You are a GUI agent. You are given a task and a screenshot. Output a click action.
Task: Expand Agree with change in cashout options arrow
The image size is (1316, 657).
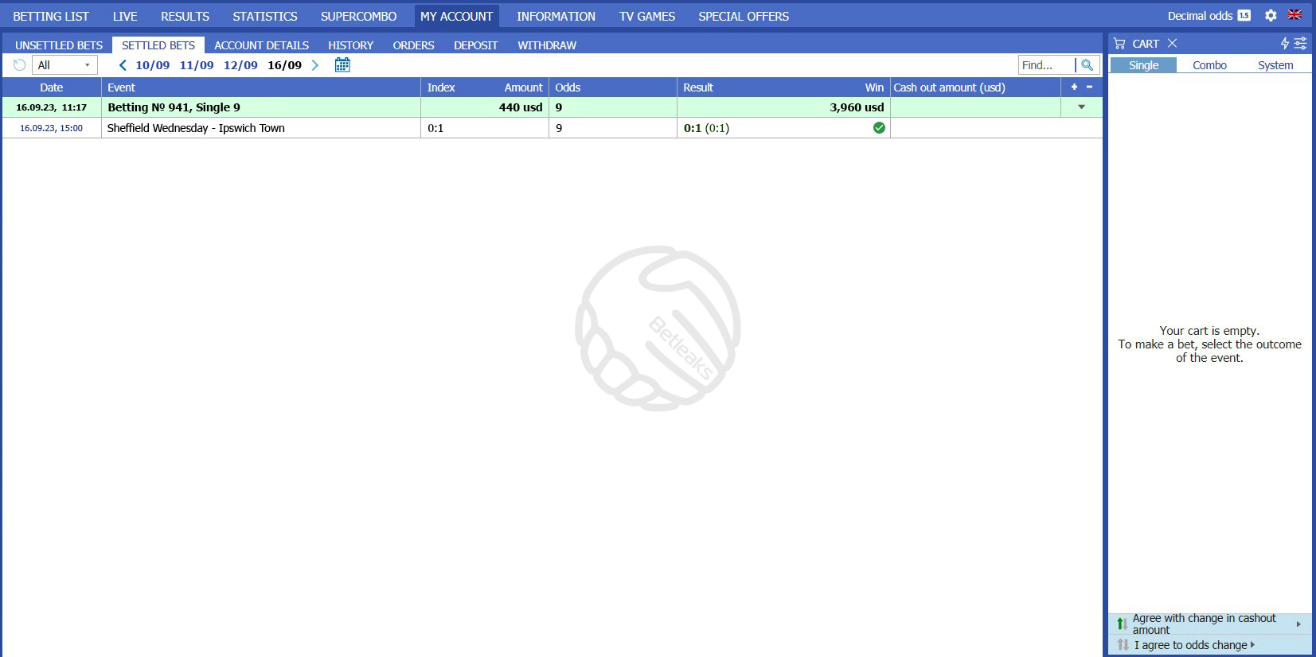click(1298, 624)
